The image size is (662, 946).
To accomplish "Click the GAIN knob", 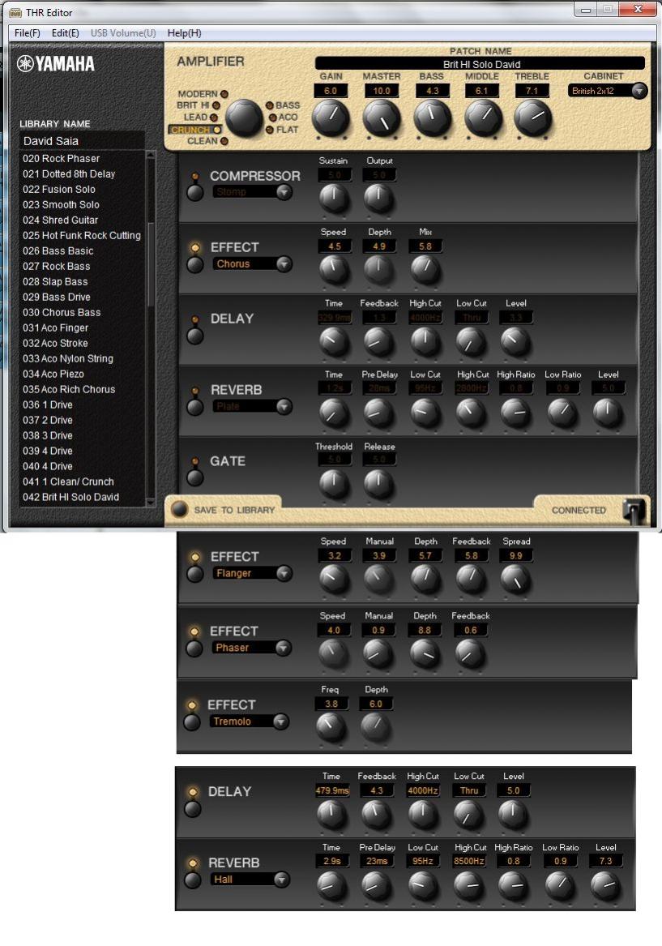I will [x=331, y=118].
